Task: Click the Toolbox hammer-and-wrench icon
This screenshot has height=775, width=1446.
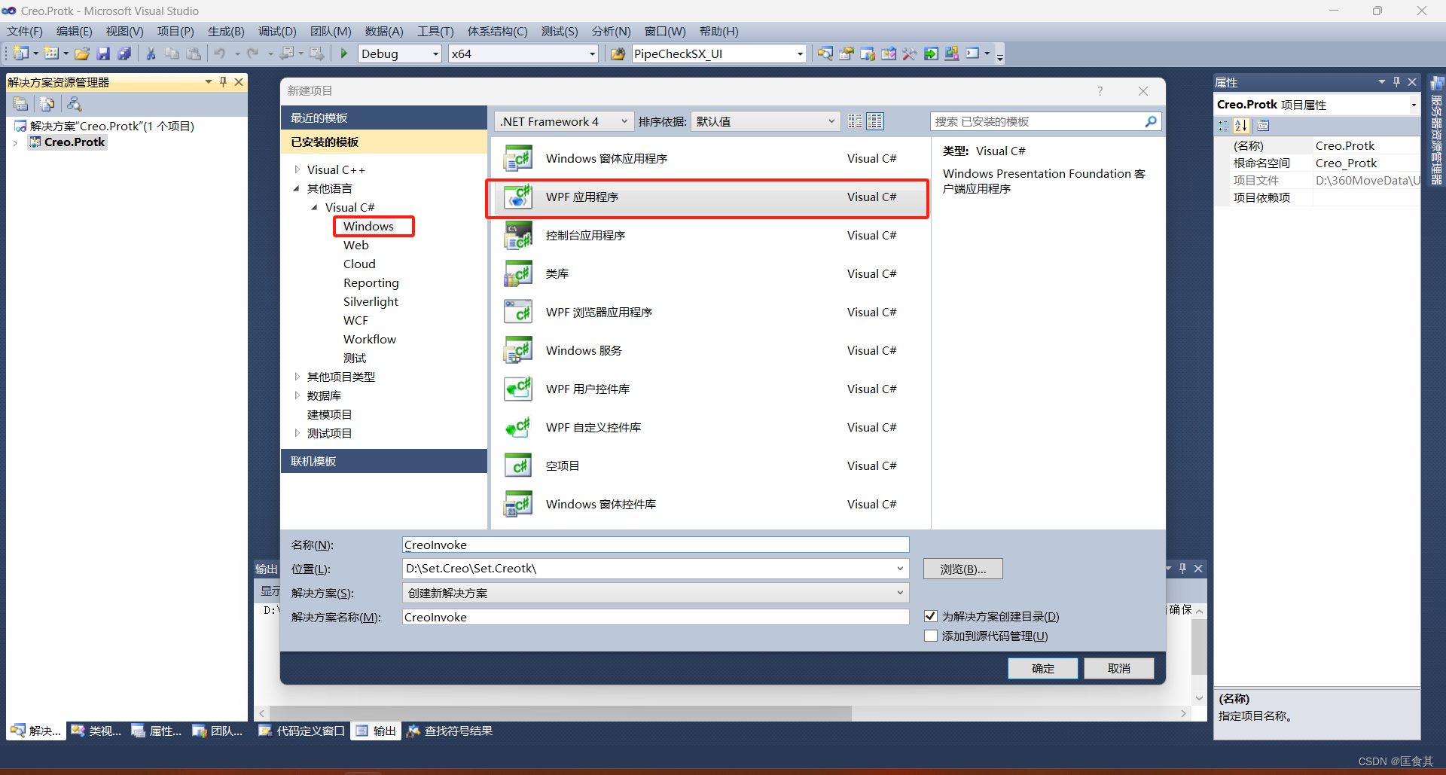Action: (x=910, y=53)
